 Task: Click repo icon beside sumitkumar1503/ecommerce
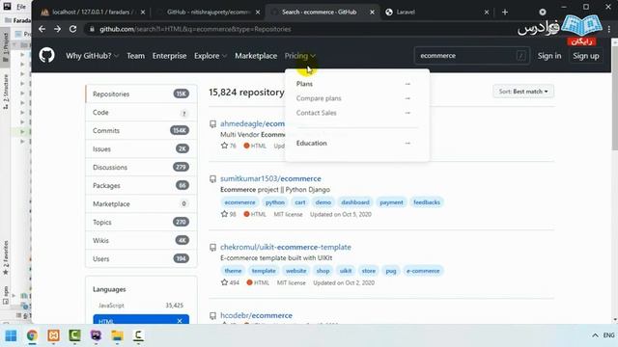tap(212, 179)
